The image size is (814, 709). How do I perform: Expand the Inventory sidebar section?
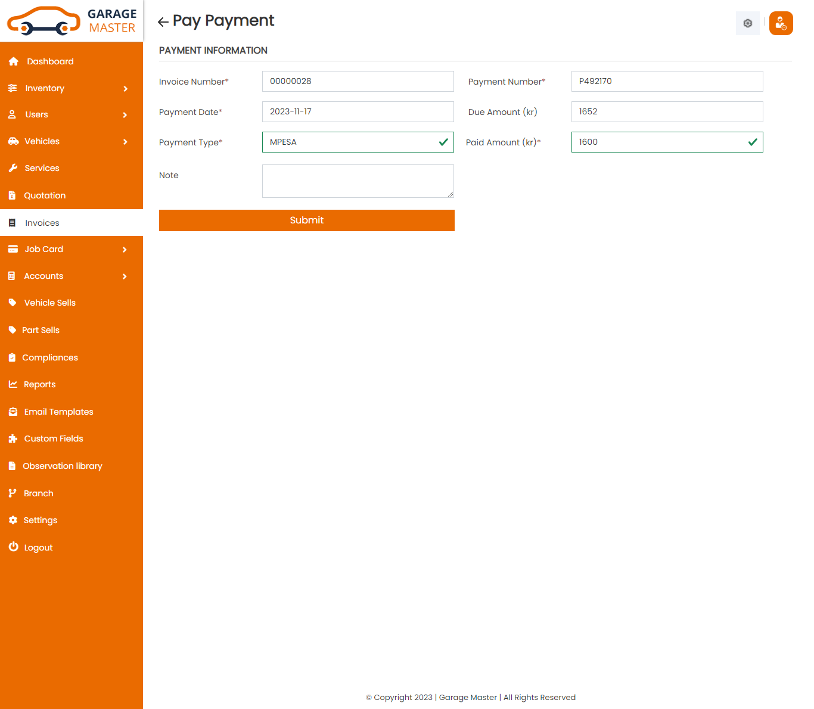[72, 88]
